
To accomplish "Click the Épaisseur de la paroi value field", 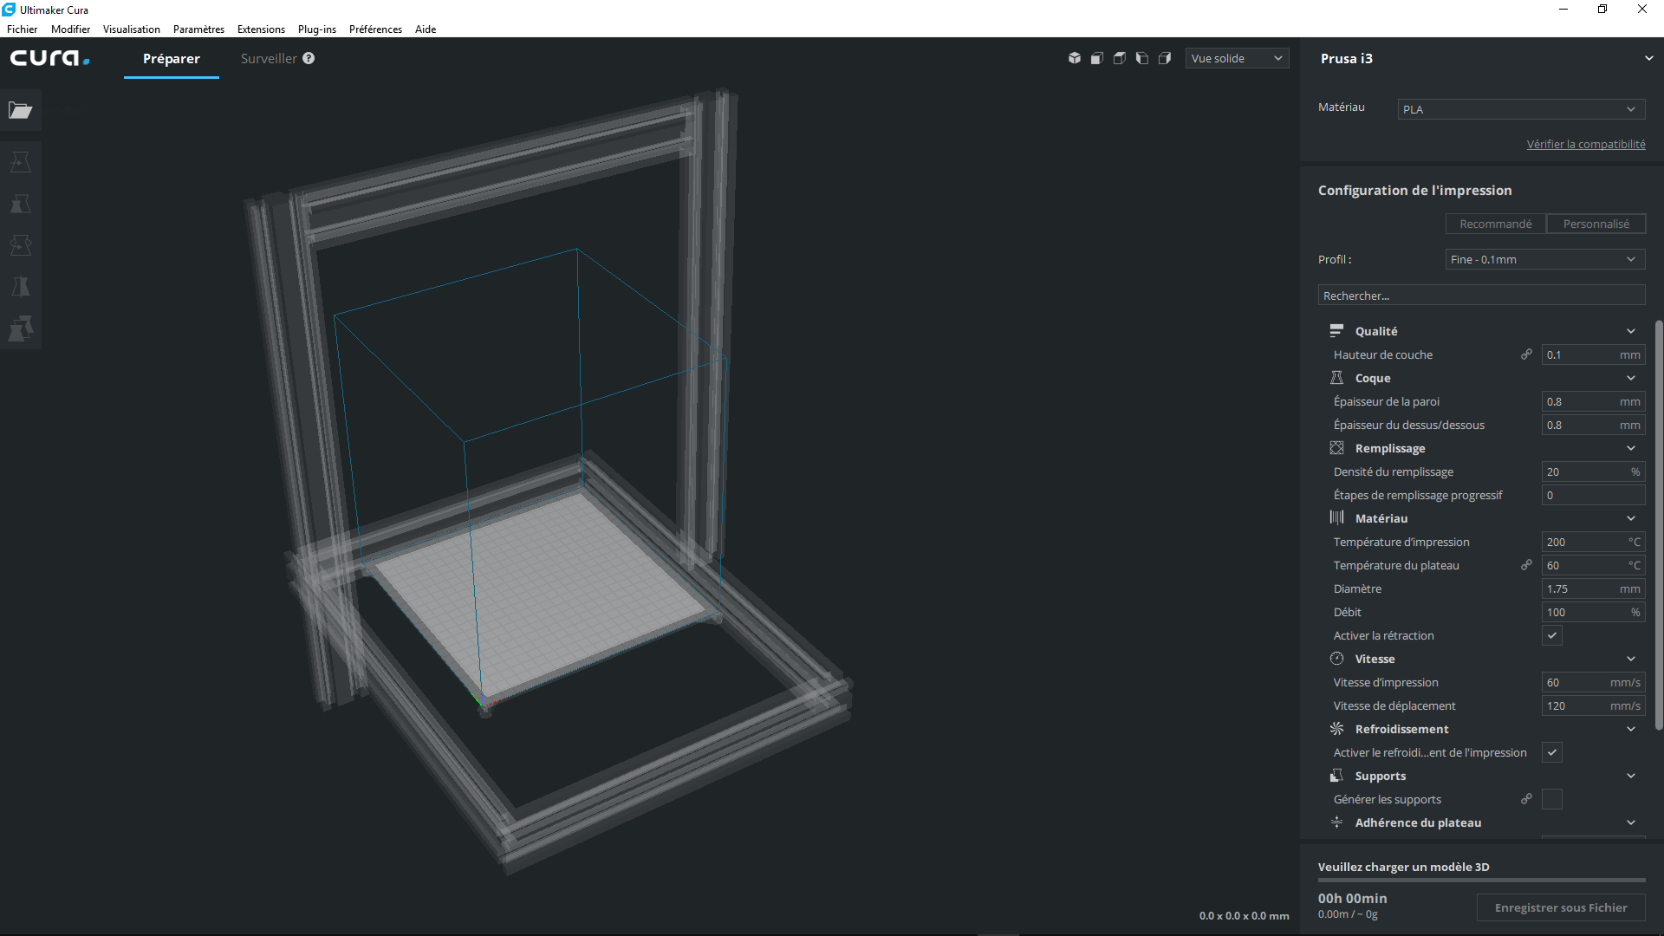I will (1593, 401).
